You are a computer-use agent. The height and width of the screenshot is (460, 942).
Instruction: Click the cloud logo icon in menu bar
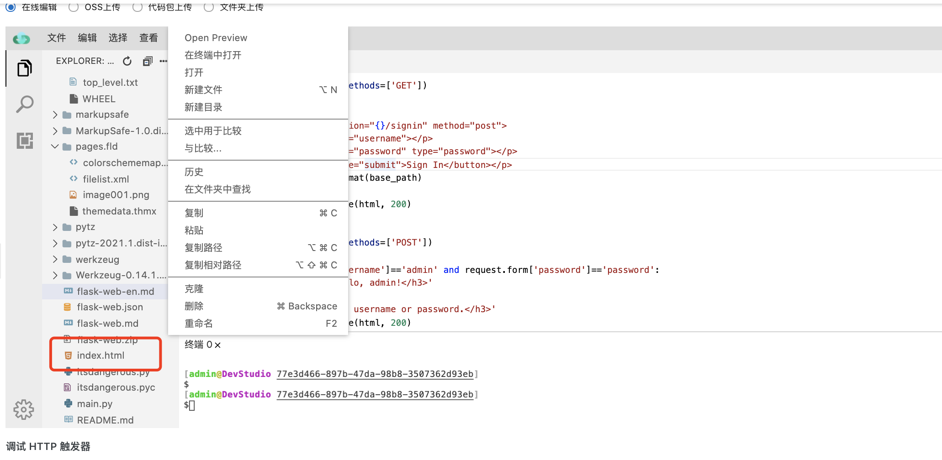click(x=21, y=39)
